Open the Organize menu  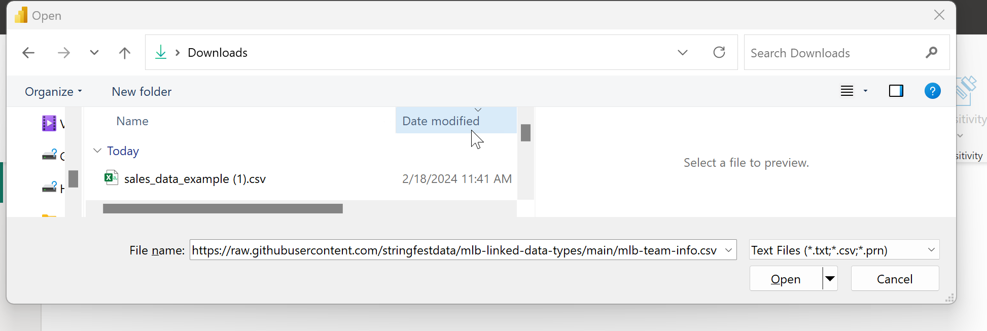pos(53,92)
